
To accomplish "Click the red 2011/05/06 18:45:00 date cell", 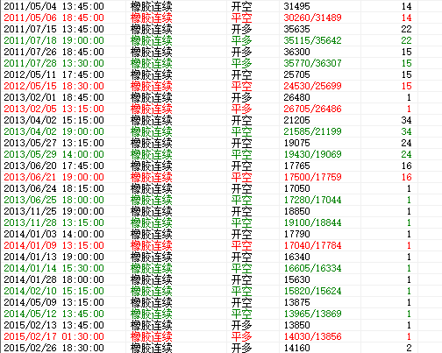I will (53, 18).
